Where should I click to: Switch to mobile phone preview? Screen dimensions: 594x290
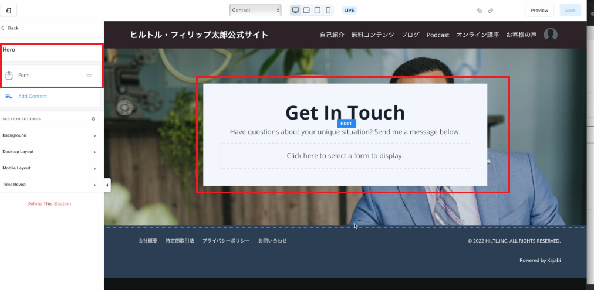(328, 10)
